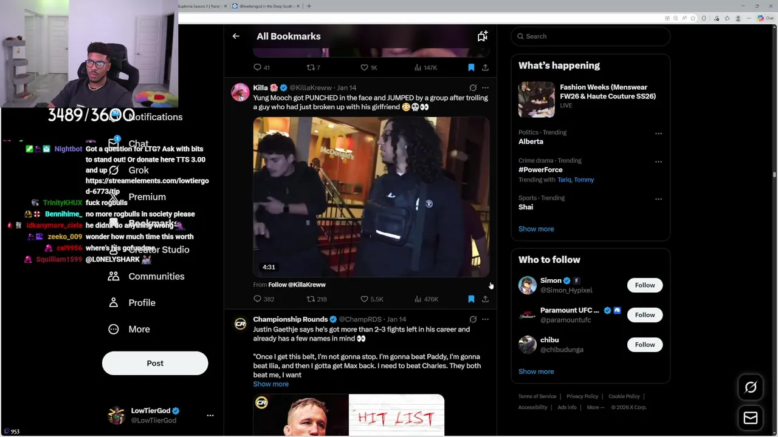Click the Post button

155,363
